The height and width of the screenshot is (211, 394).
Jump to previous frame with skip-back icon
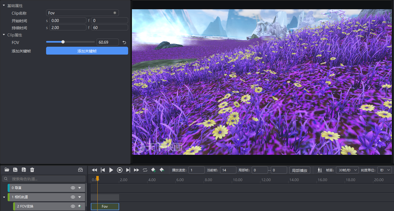pyautogui.click(x=103, y=170)
